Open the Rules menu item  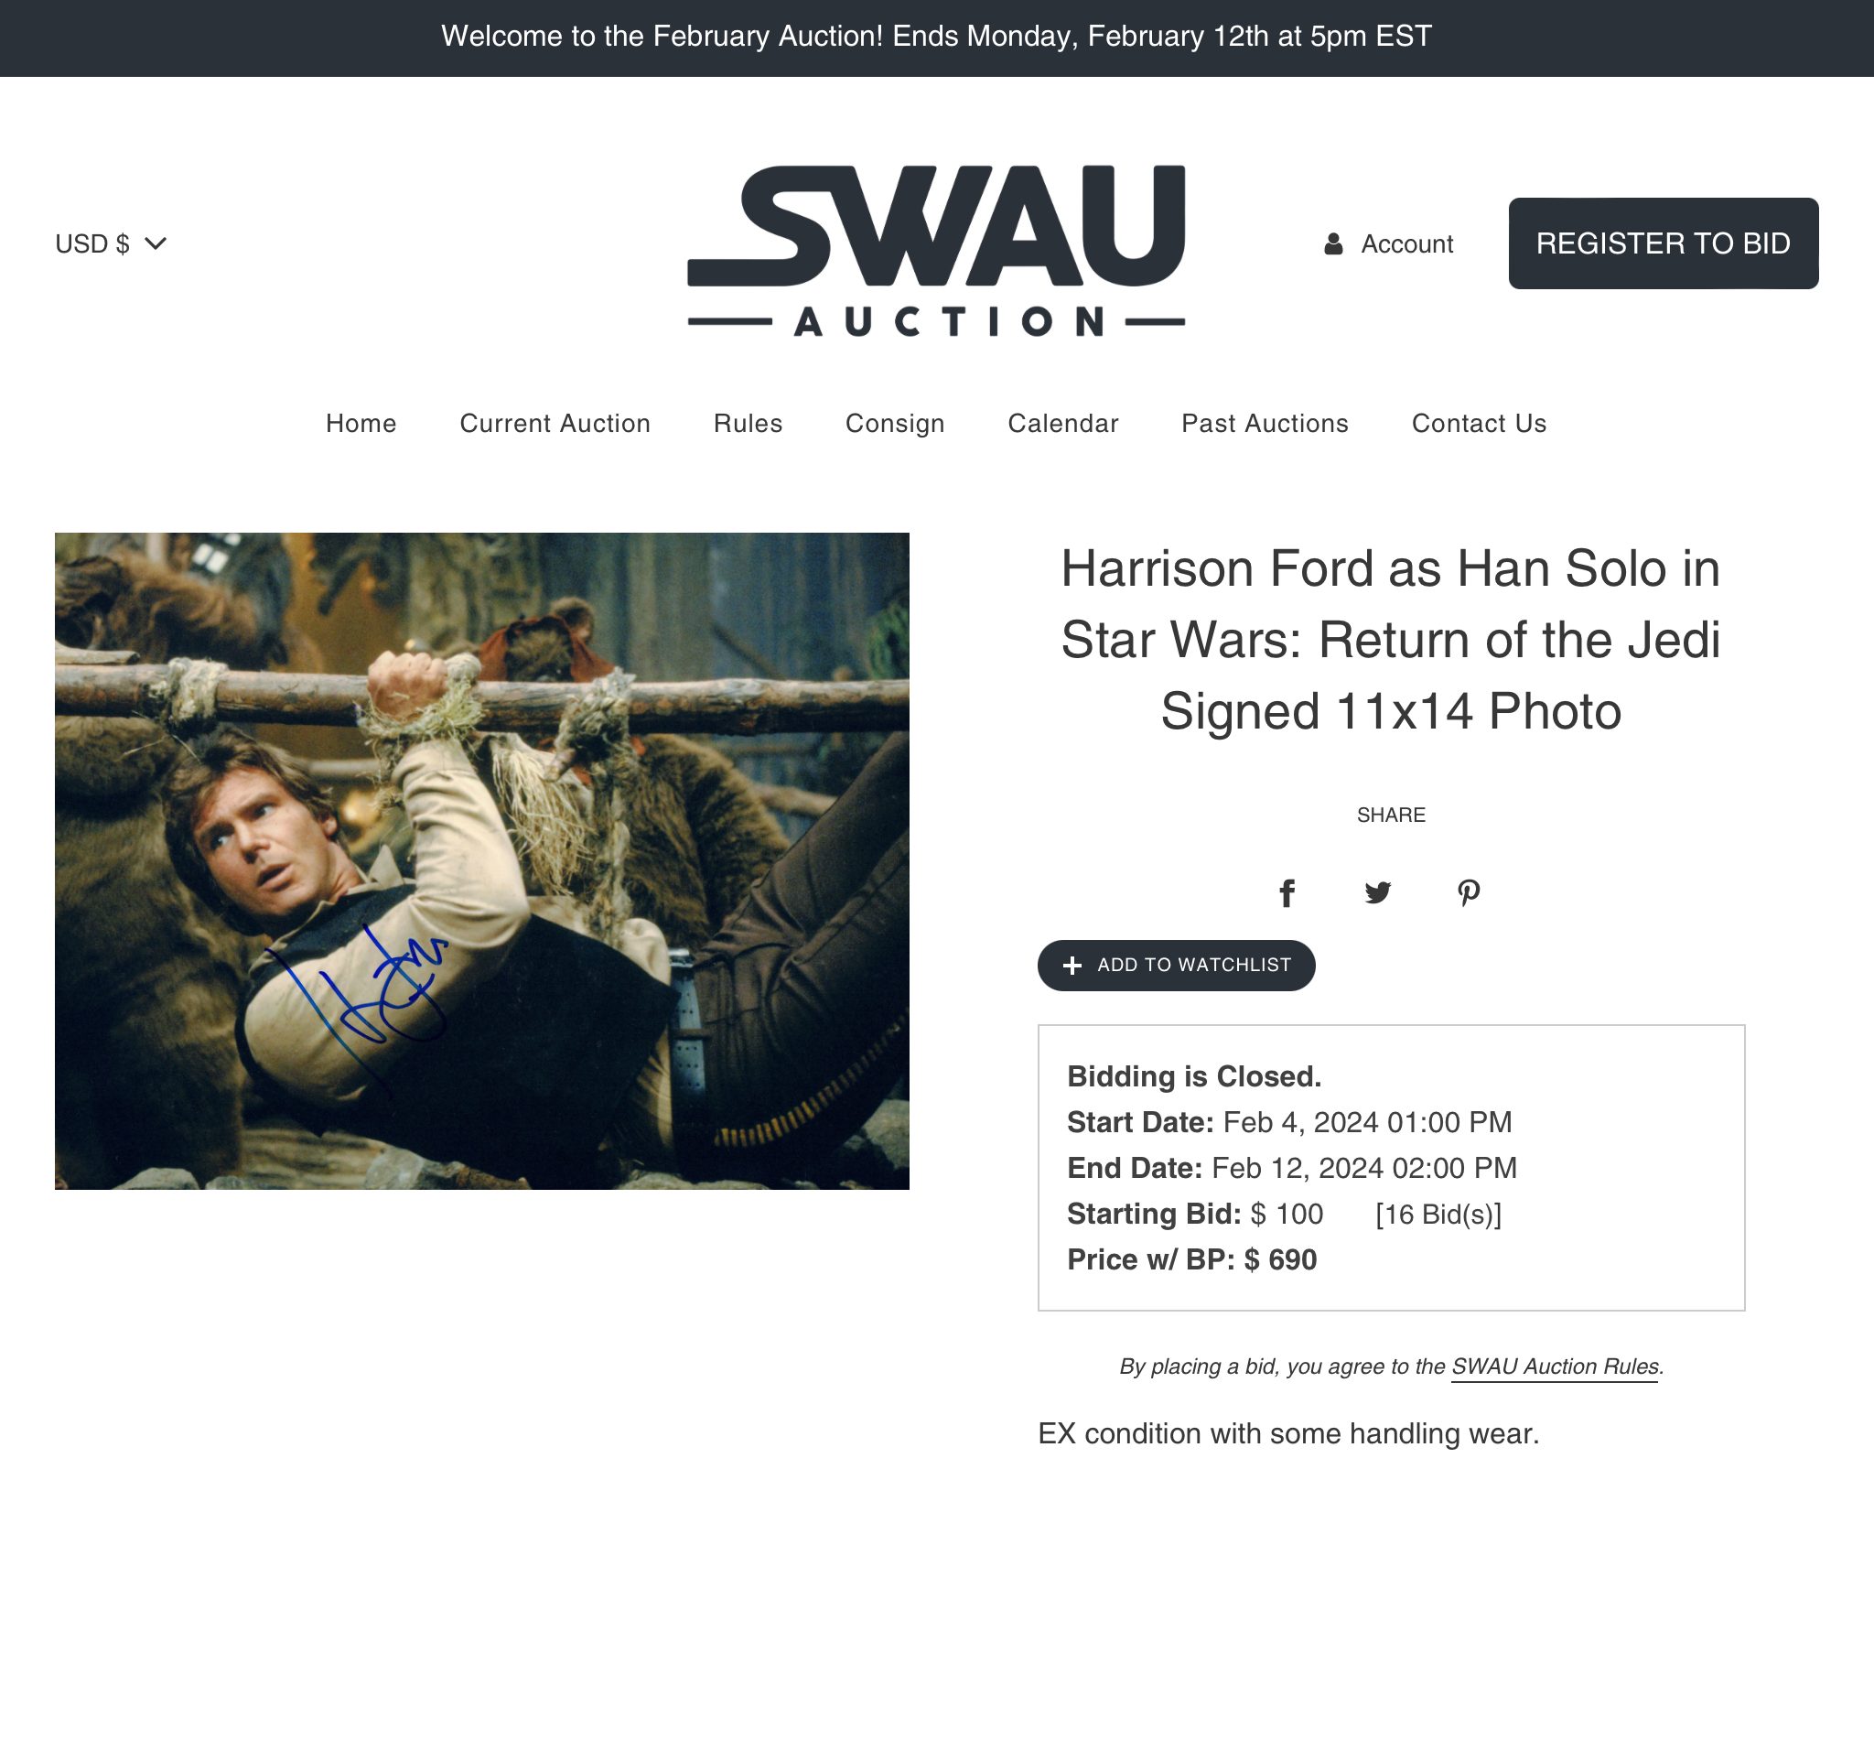748,424
